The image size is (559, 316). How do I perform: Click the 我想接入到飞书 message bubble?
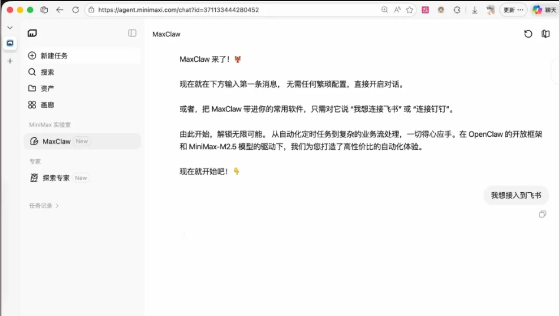click(516, 195)
